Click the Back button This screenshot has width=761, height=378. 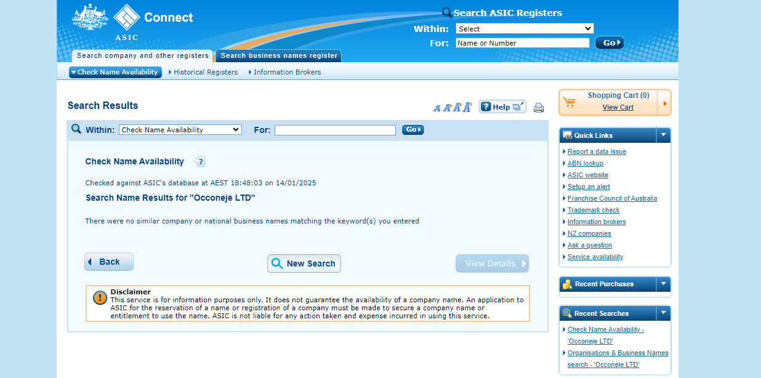tap(109, 262)
